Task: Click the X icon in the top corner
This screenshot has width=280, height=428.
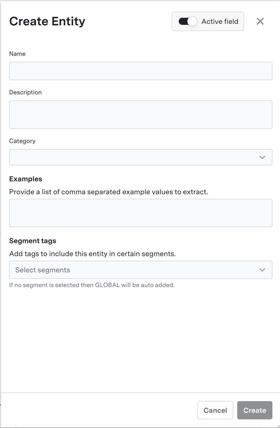Action: [260, 21]
